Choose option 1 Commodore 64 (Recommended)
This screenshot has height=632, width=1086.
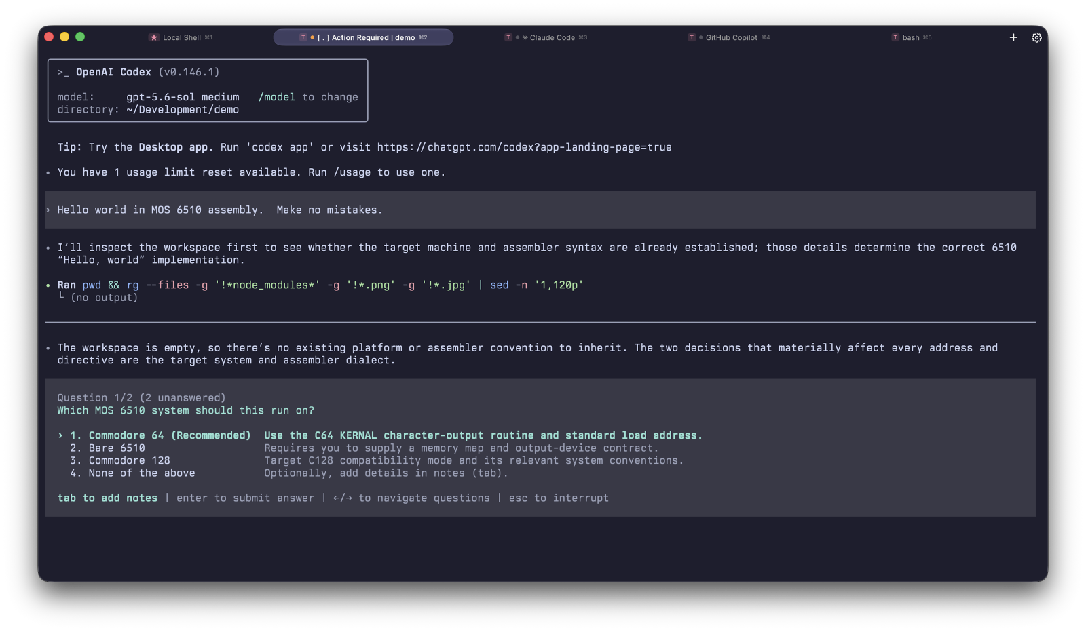pyautogui.click(x=160, y=435)
